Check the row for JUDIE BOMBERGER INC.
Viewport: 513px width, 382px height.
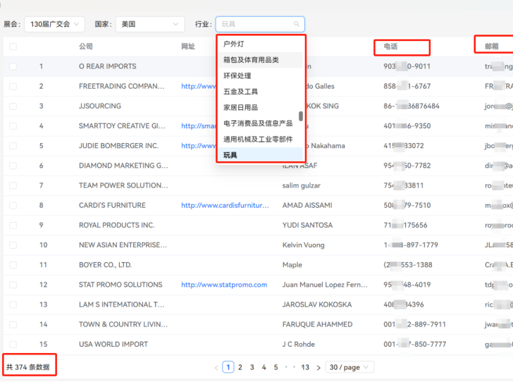(13, 146)
